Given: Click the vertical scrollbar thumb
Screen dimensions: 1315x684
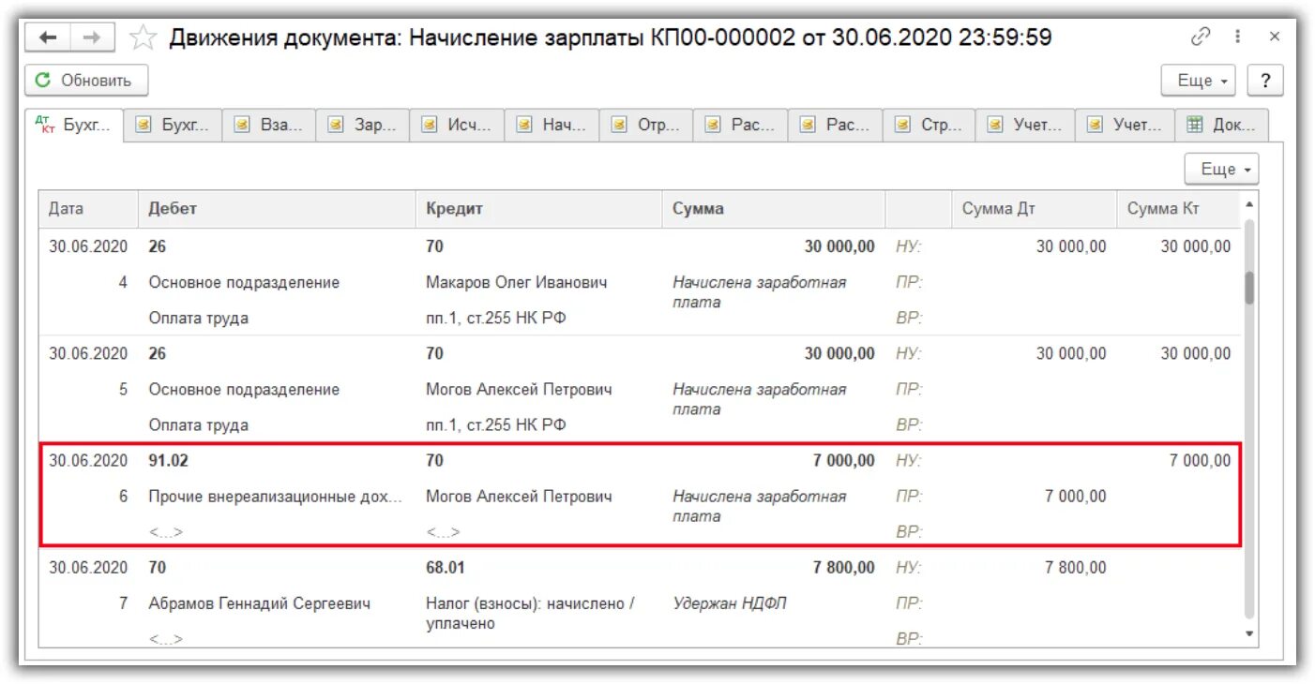Looking at the screenshot, I should tap(1249, 288).
